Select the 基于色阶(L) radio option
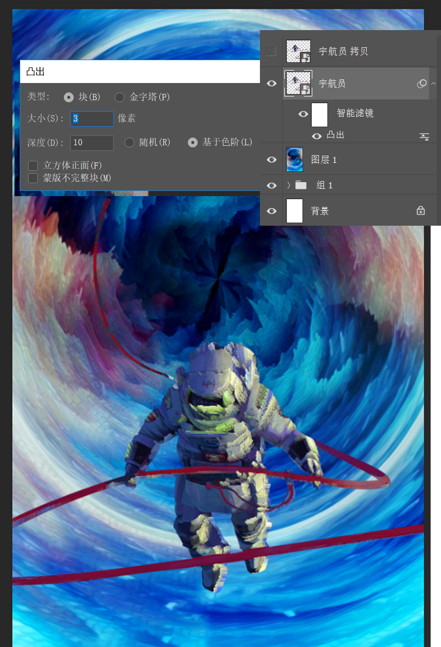This screenshot has width=441, height=647. pyautogui.click(x=192, y=142)
